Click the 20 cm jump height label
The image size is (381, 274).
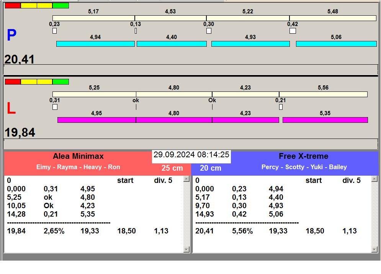[211, 168]
